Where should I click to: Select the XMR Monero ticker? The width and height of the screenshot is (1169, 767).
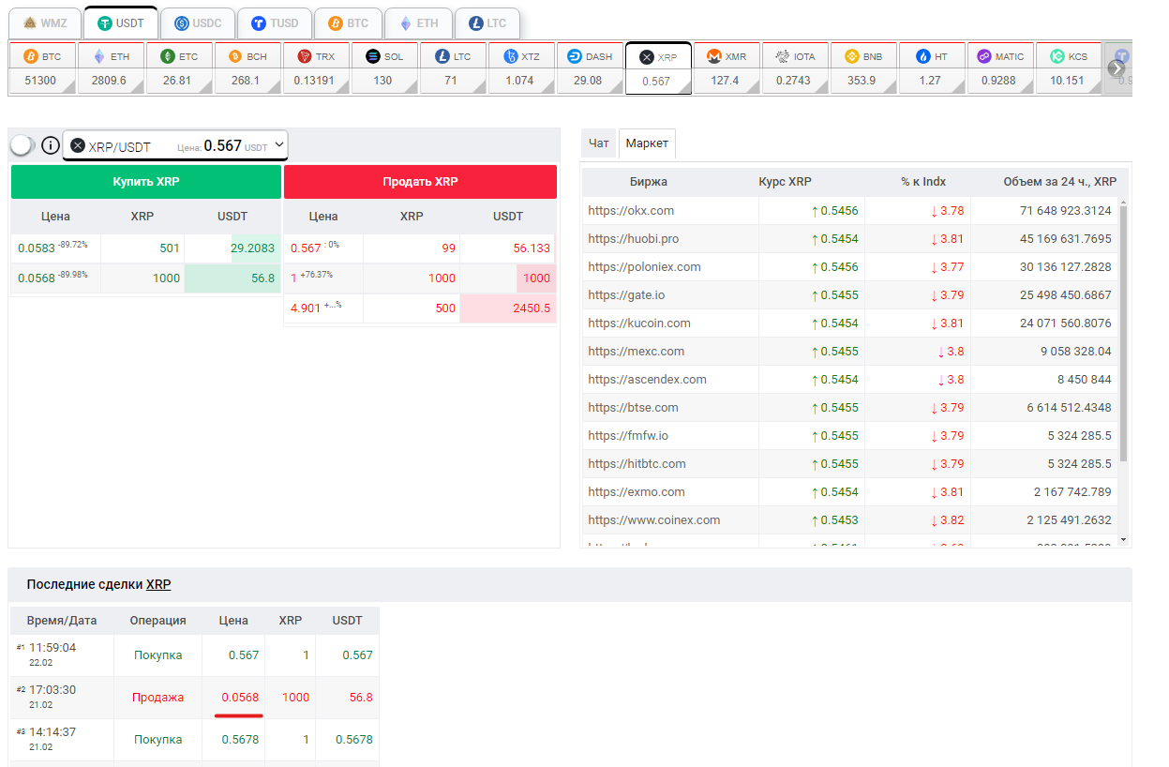pos(727,68)
